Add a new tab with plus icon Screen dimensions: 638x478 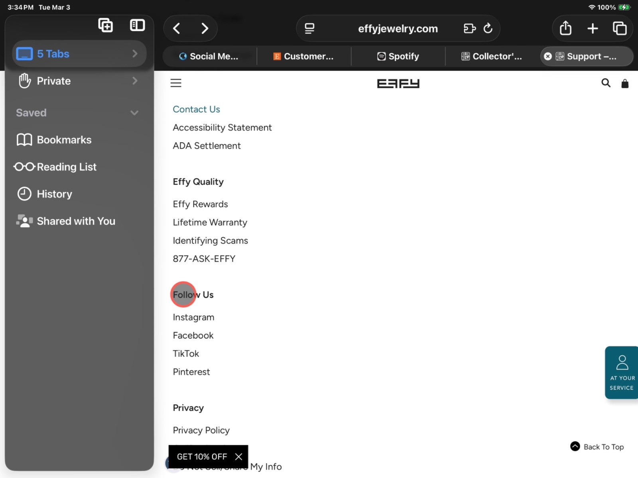click(x=593, y=28)
